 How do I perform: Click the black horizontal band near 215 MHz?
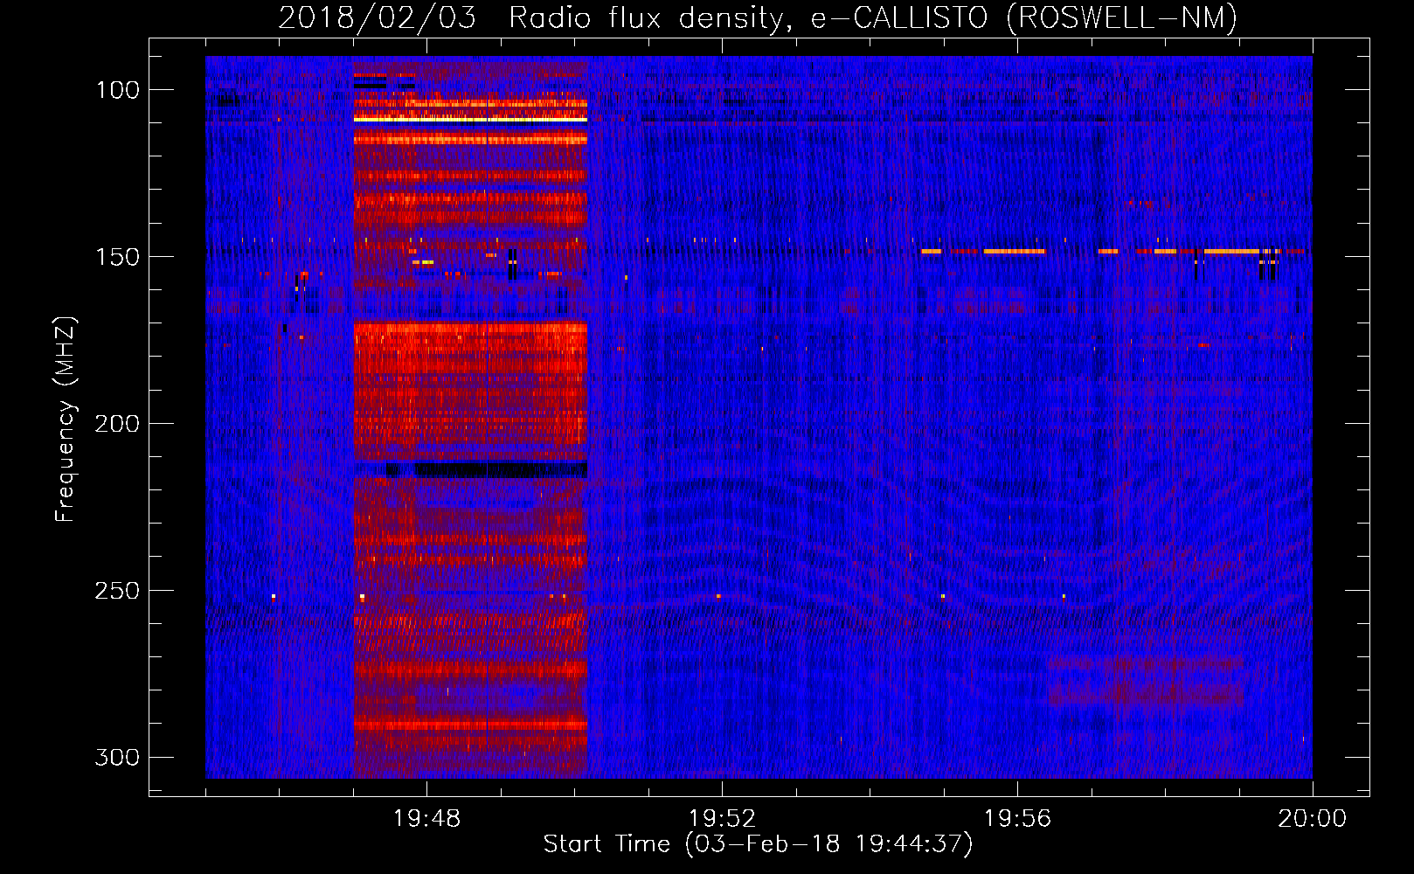click(x=486, y=469)
